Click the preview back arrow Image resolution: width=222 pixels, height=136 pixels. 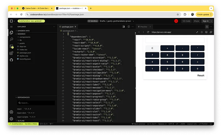139,32
